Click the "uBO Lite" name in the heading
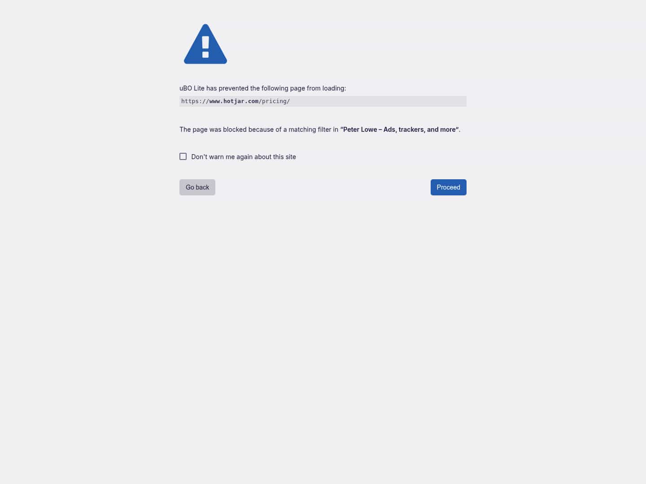This screenshot has height=484, width=646. pos(192,88)
